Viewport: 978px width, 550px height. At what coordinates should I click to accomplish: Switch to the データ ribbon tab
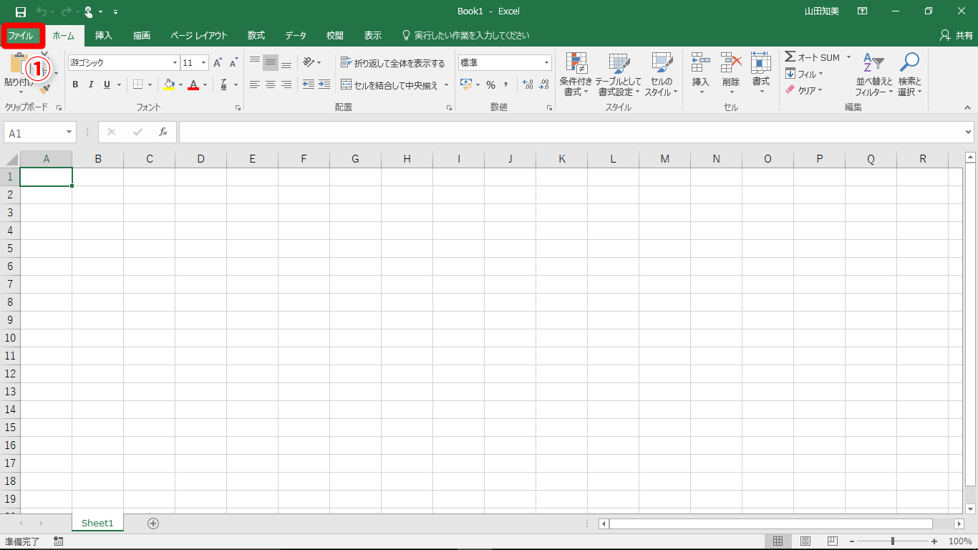tap(296, 35)
